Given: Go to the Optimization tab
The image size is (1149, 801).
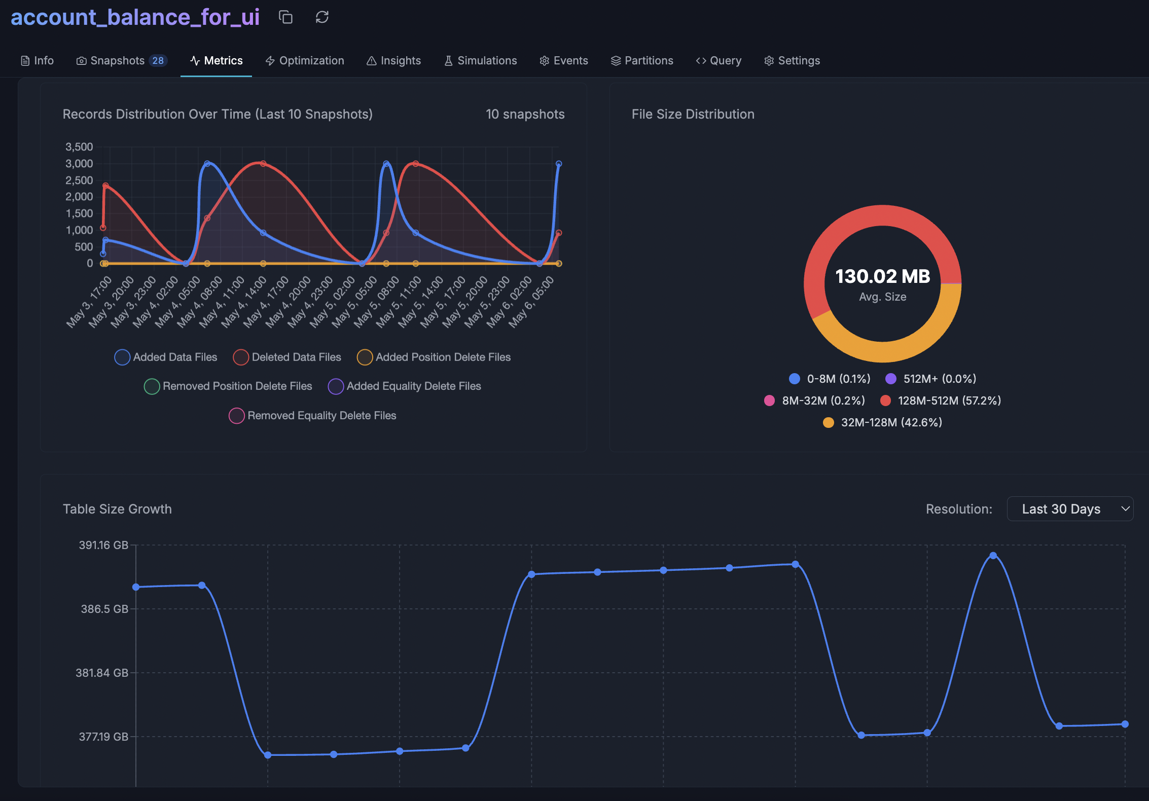Looking at the screenshot, I should 305,61.
